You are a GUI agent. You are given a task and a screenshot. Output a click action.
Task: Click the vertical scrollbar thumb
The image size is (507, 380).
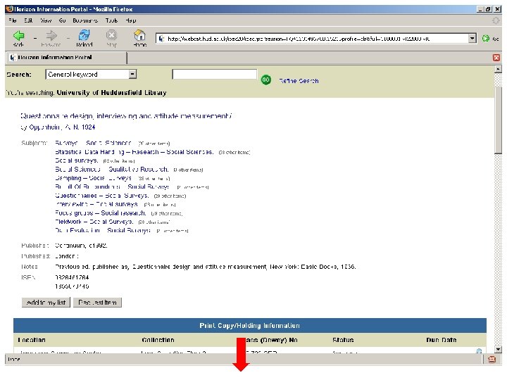[498, 121]
